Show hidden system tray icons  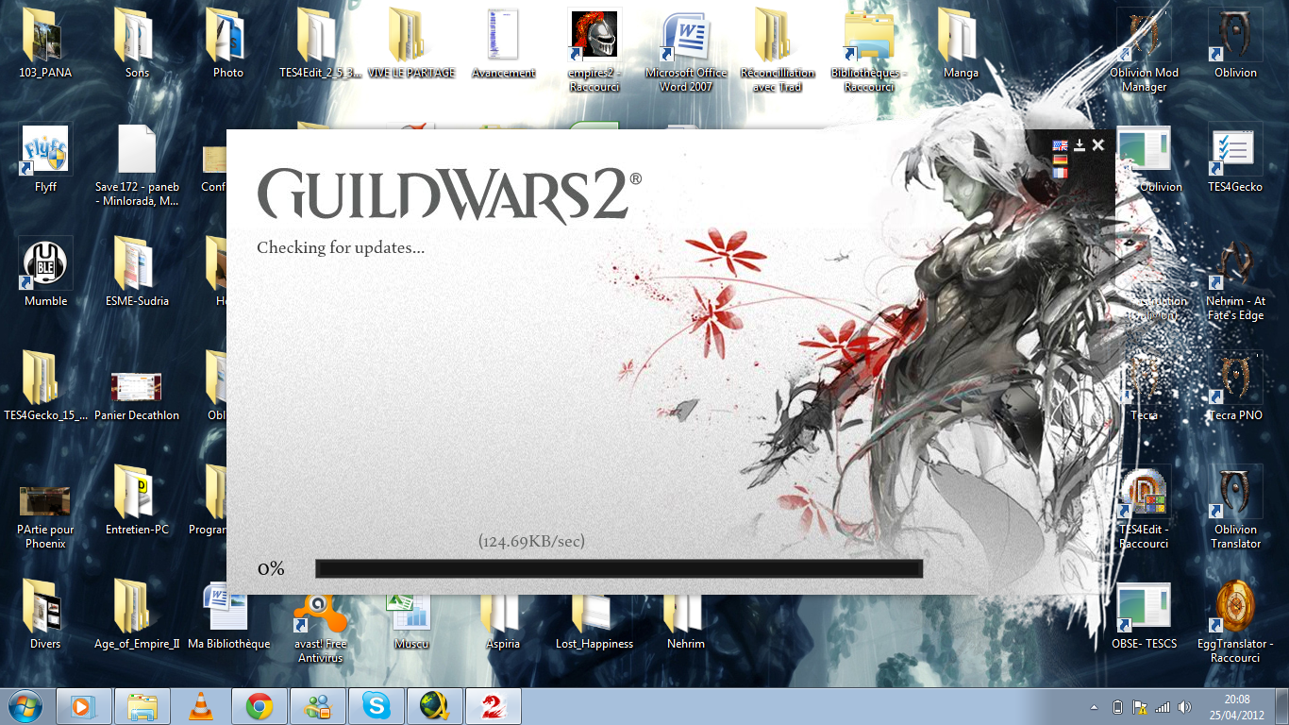click(x=1095, y=706)
